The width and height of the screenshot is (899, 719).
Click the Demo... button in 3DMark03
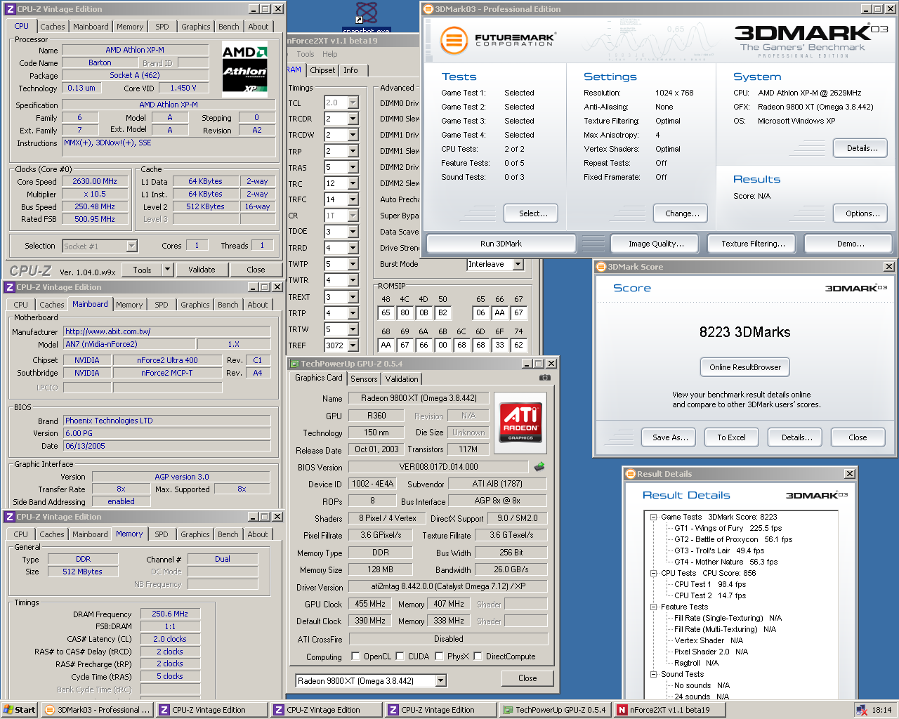pyautogui.click(x=850, y=244)
